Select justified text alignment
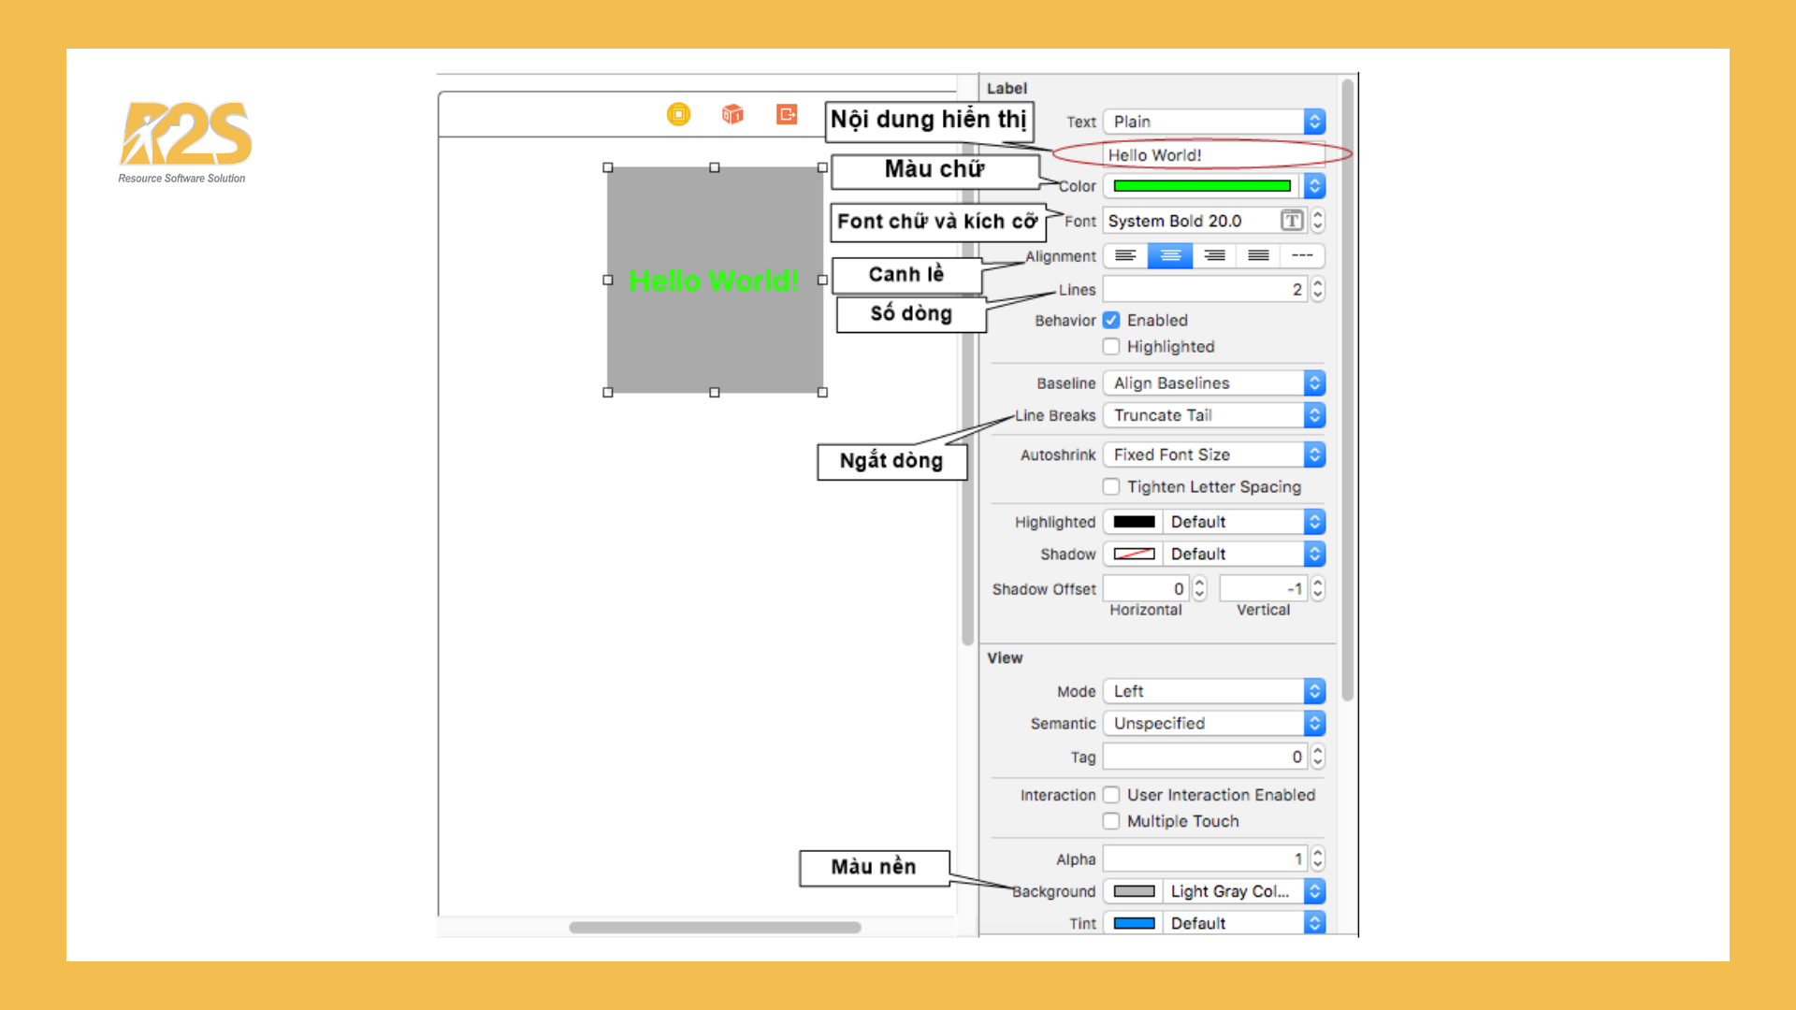The image size is (1796, 1010). click(1258, 255)
